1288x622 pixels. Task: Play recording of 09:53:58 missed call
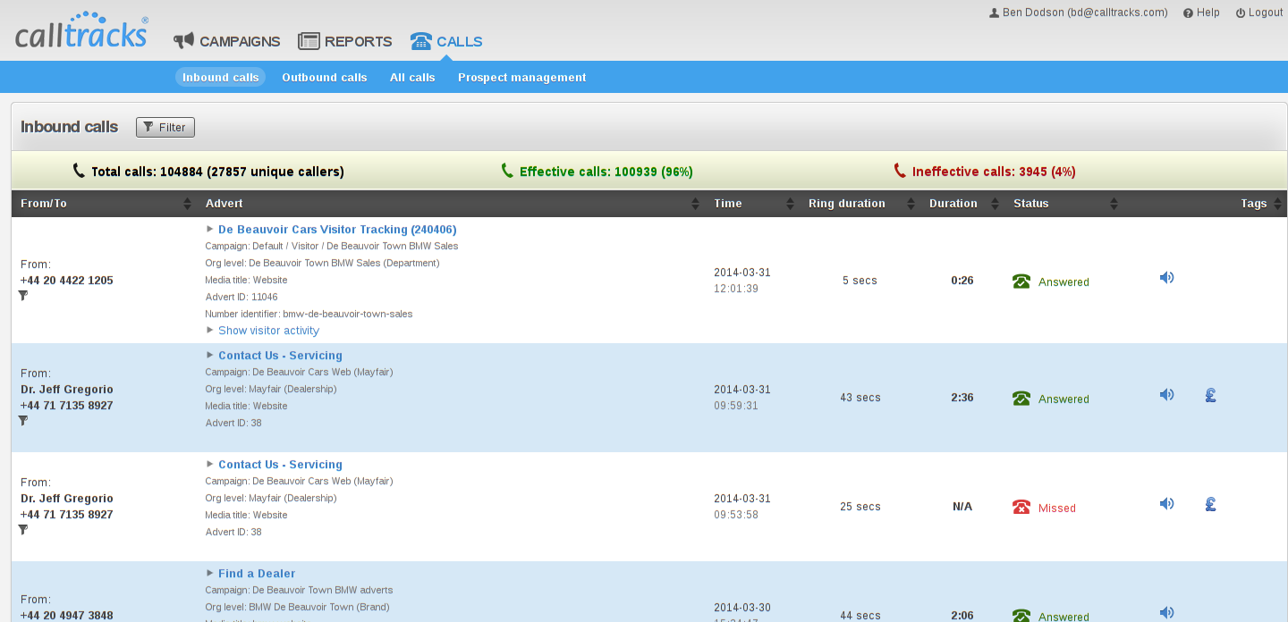tap(1166, 504)
